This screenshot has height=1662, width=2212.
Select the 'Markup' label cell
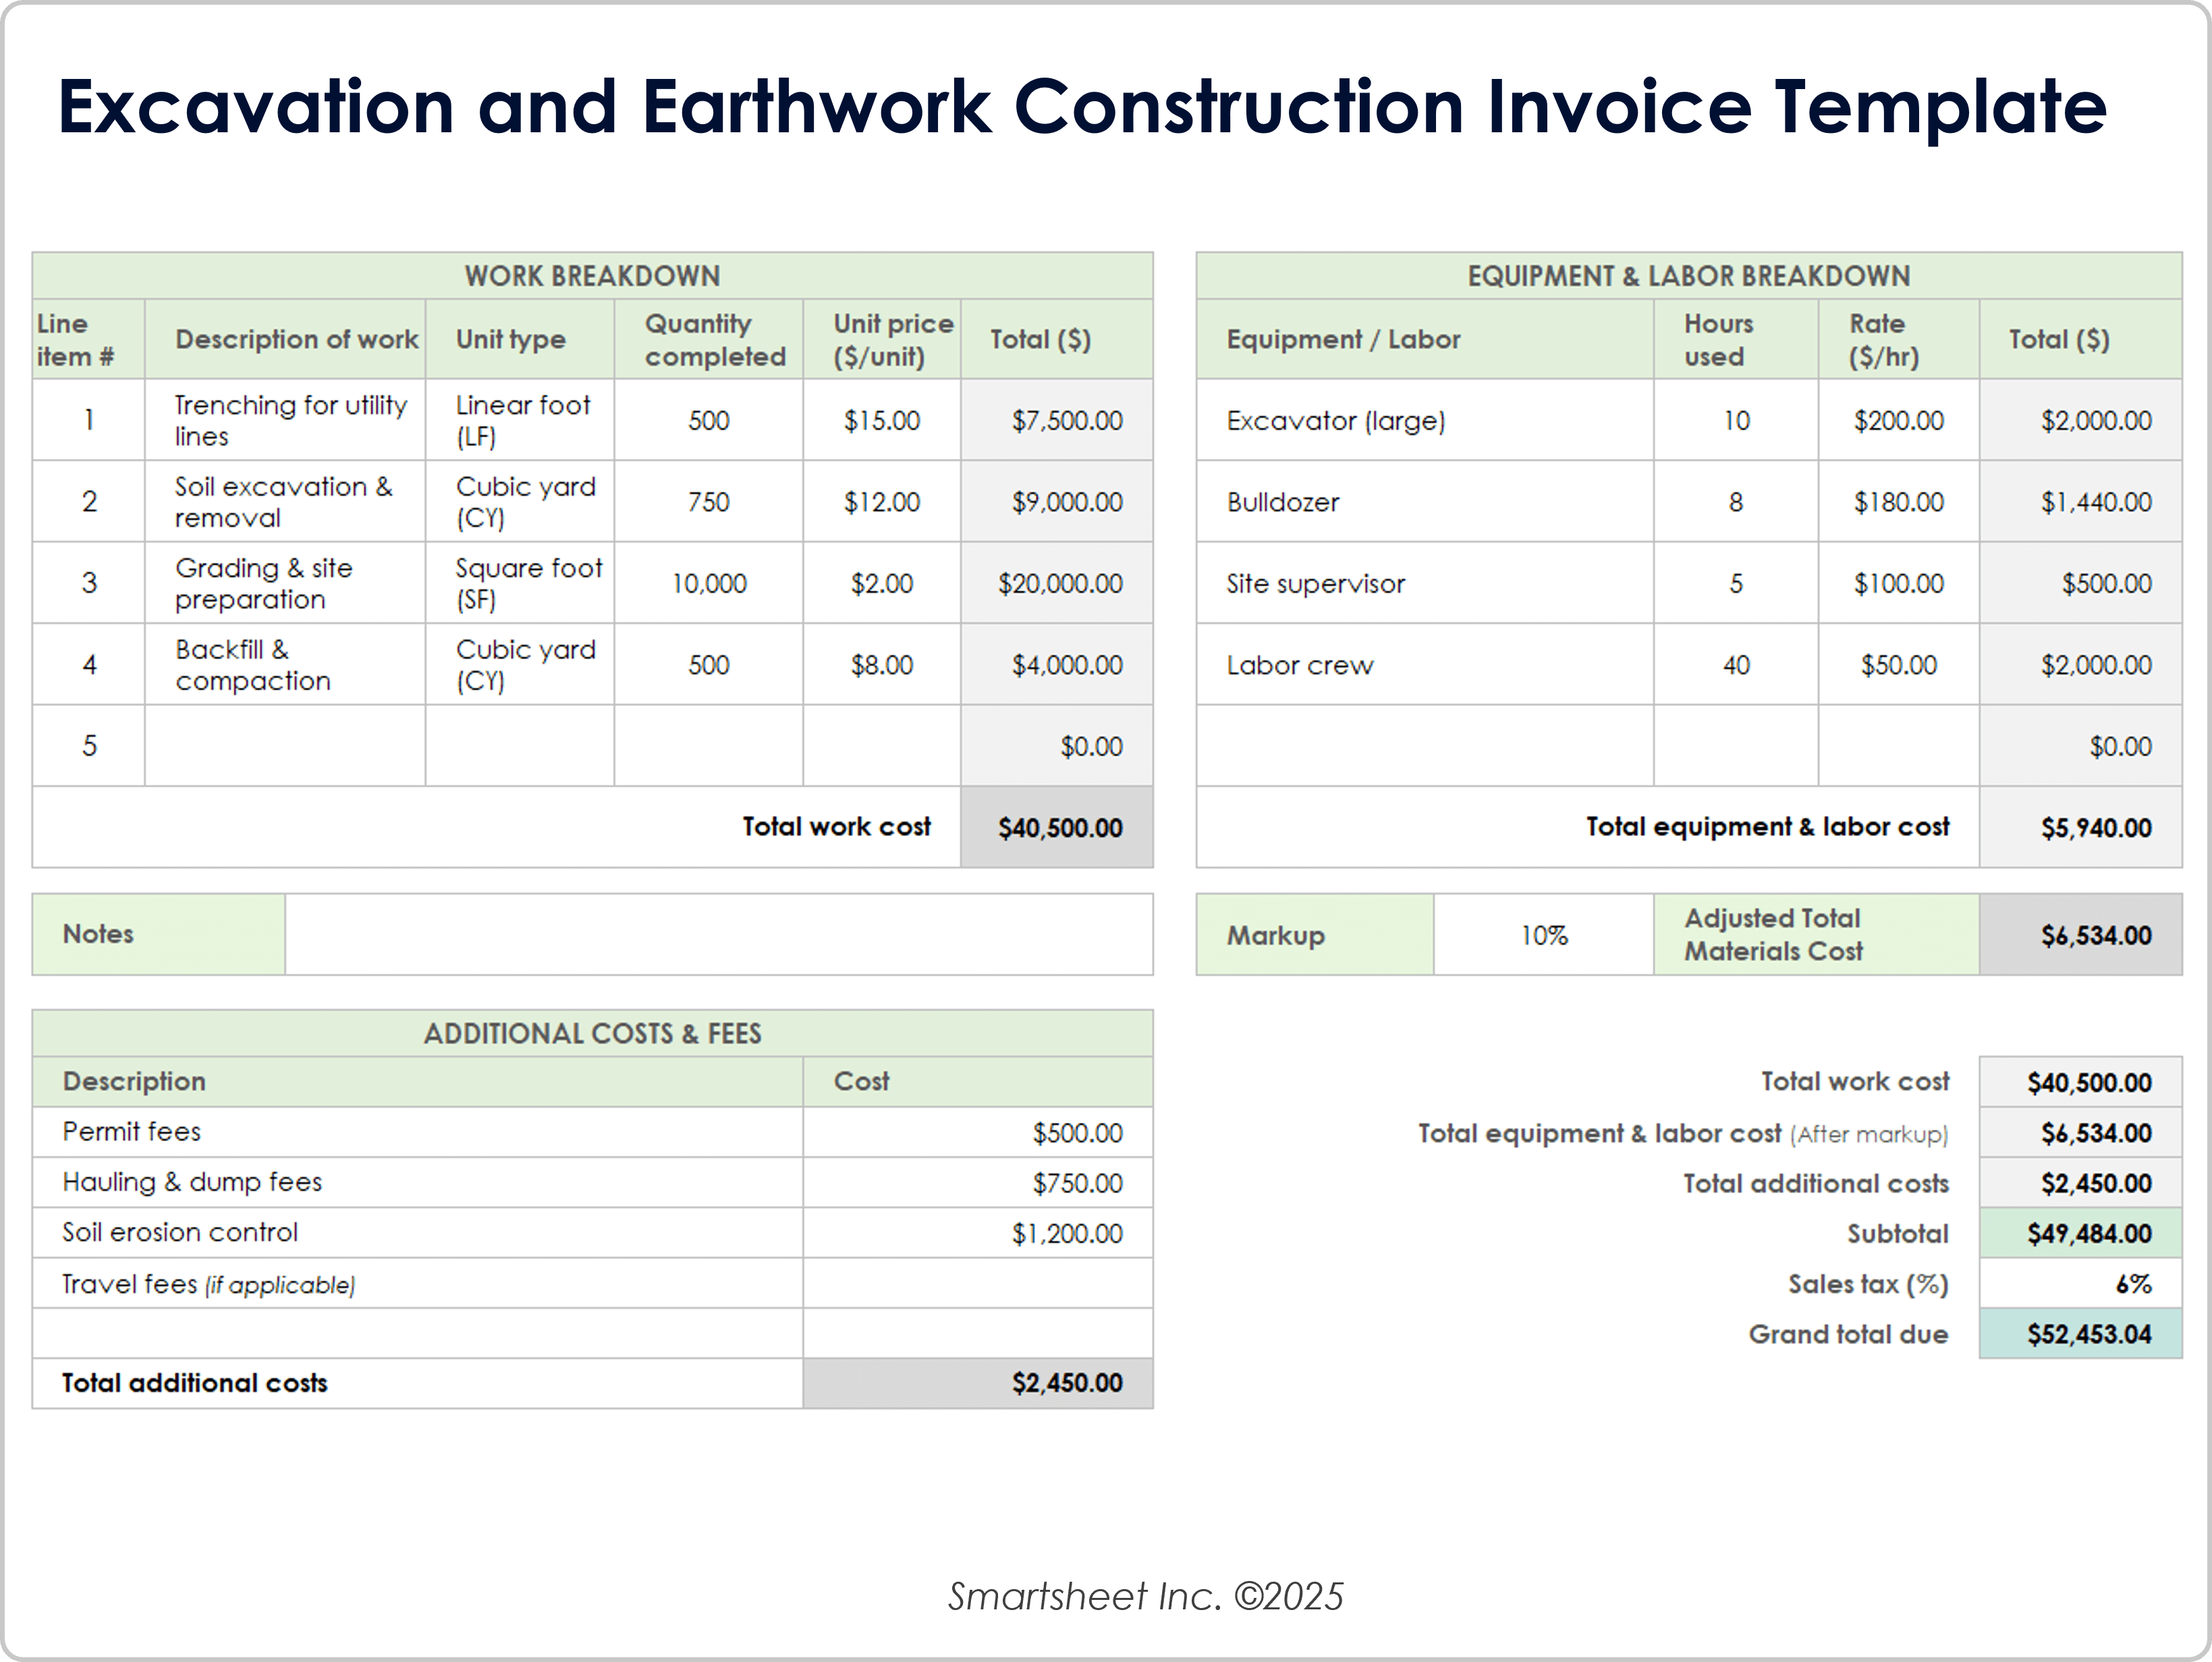click(1315, 935)
